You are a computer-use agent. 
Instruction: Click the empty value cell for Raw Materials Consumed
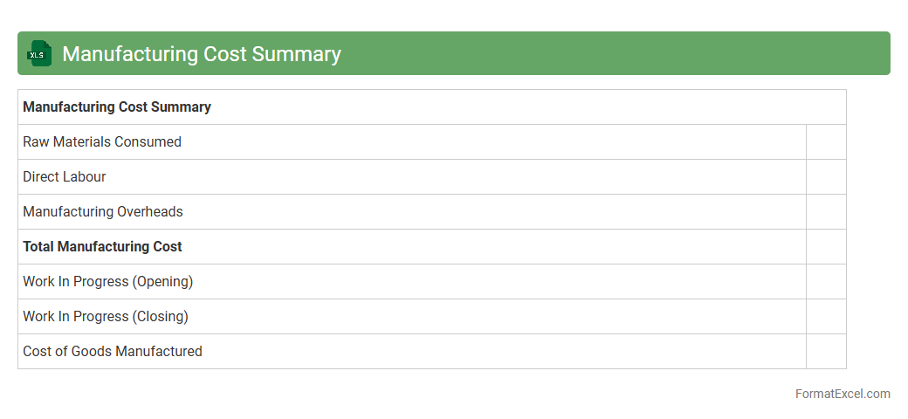(826, 141)
